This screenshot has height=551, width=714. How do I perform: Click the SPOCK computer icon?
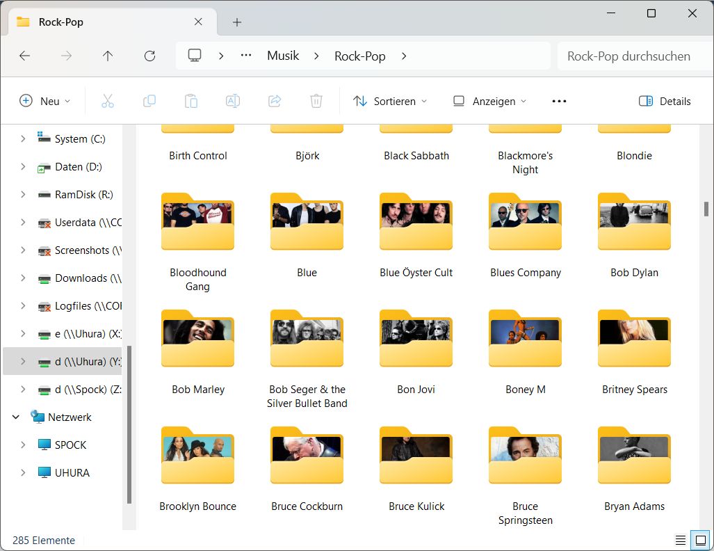coord(44,445)
